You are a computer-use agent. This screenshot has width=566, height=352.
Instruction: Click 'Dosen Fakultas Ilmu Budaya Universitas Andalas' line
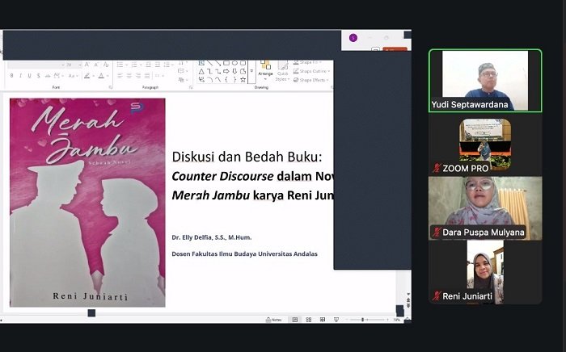click(245, 254)
